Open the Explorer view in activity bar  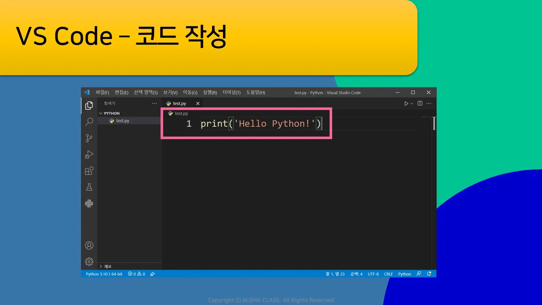pyautogui.click(x=89, y=105)
